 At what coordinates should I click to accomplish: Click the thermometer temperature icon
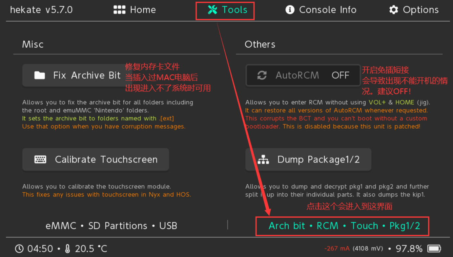click(x=68, y=249)
